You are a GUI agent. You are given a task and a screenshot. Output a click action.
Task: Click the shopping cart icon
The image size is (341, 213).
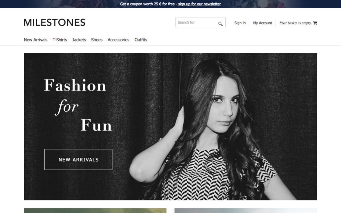pyautogui.click(x=315, y=23)
